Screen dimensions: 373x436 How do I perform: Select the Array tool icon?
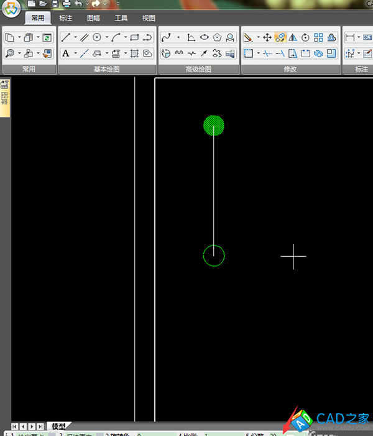318,38
